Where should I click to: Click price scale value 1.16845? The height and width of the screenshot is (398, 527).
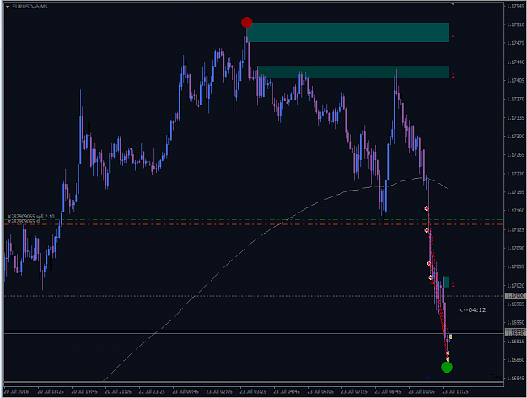pyautogui.click(x=515, y=378)
